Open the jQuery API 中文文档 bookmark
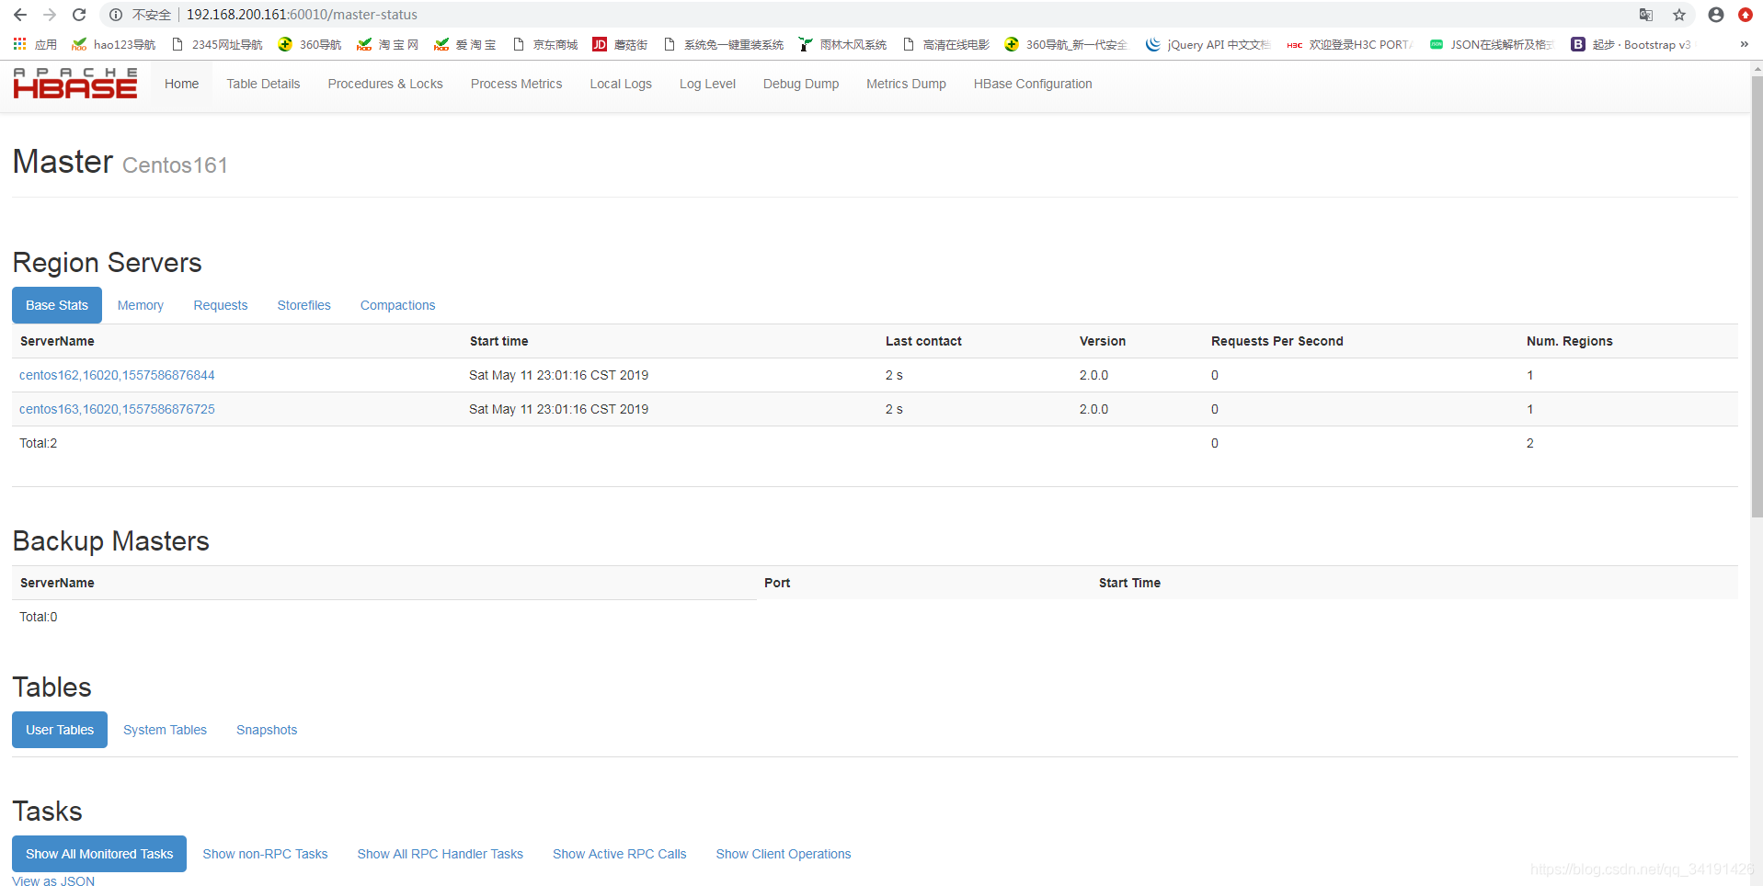The height and width of the screenshot is (886, 1763). pyautogui.click(x=1208, y=44)
